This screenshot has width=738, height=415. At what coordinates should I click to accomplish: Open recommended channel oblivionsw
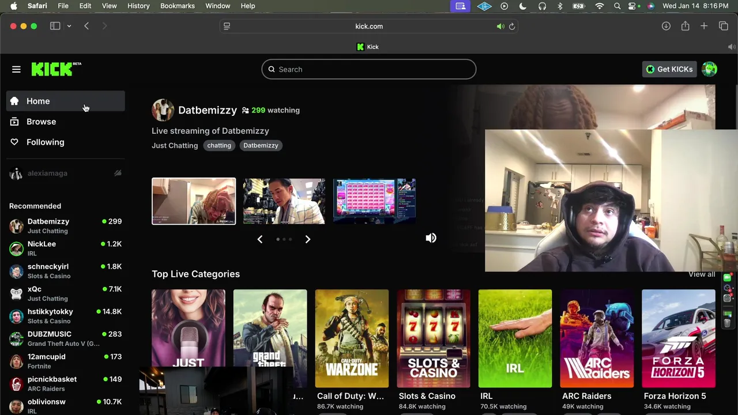66,406
